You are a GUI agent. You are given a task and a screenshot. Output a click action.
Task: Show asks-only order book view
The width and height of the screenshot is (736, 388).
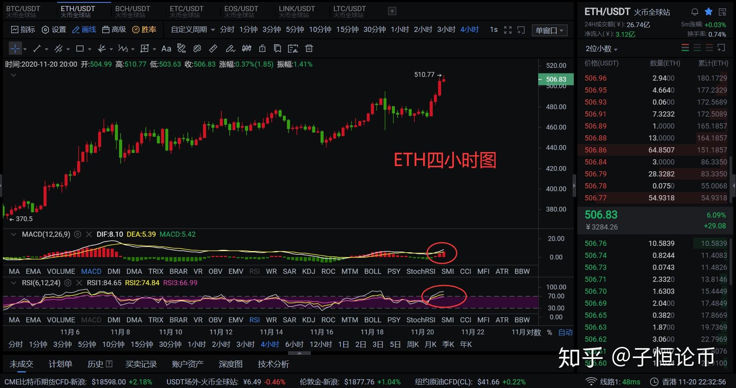pyautogui.click(x=709, y=48)
